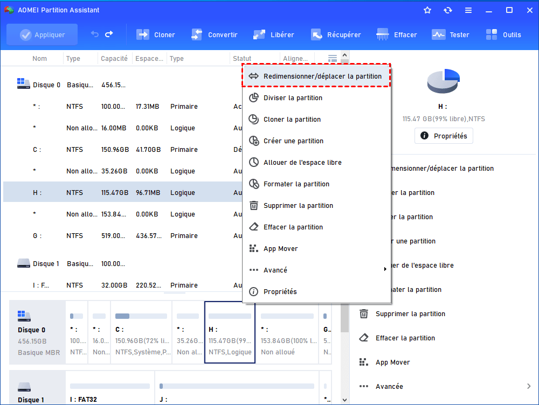Open the Libérer toolbar option
This screenshot has height=405, width=539.
pyautogui.click(x=273, y=34)
